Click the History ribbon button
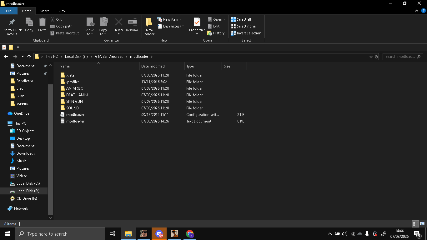The width and height of the screenshot is (427, 240). 216,33
